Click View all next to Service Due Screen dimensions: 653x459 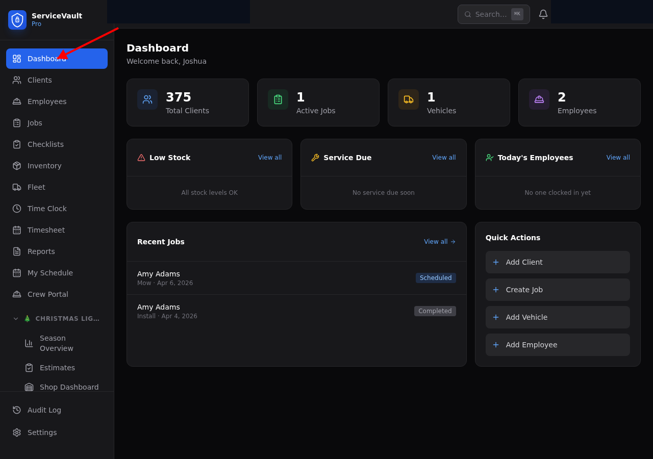444,158
